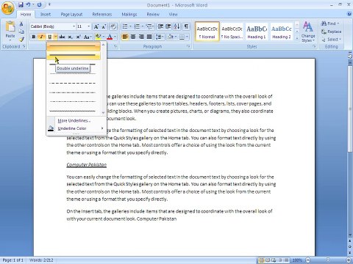Apply the Heading 2 style

pos(282,32)
